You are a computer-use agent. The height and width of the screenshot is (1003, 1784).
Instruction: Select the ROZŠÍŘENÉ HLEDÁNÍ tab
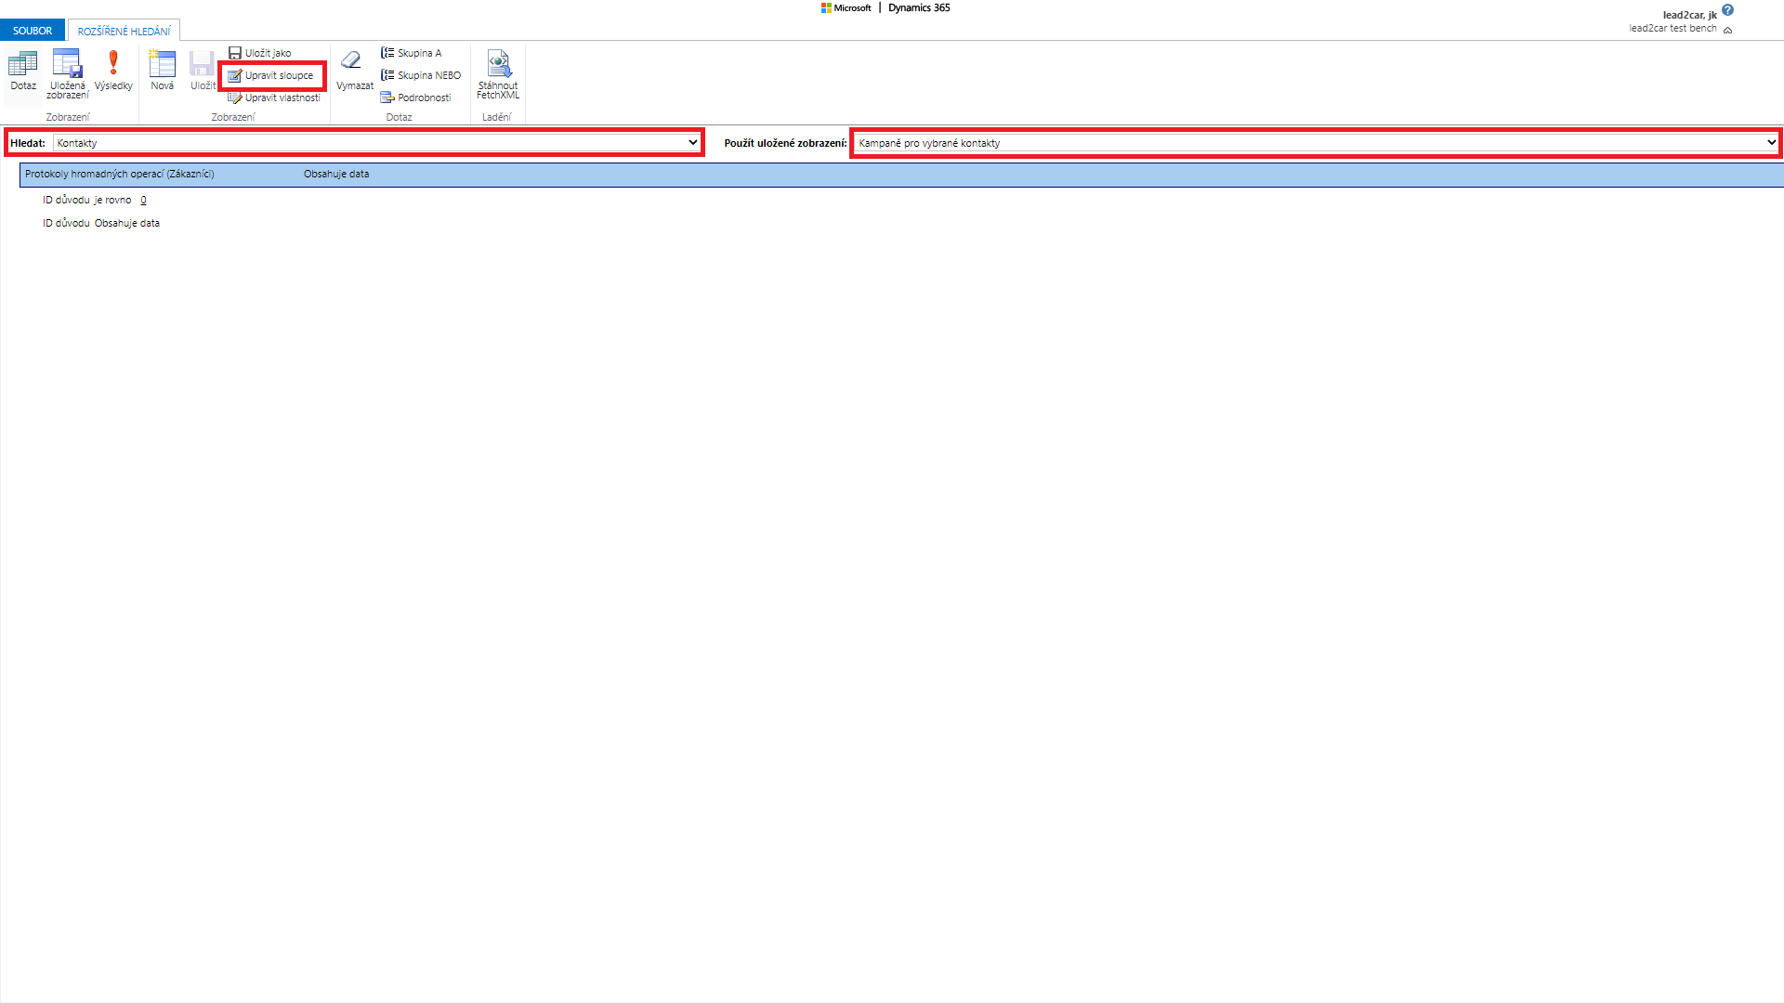point(124,32)
